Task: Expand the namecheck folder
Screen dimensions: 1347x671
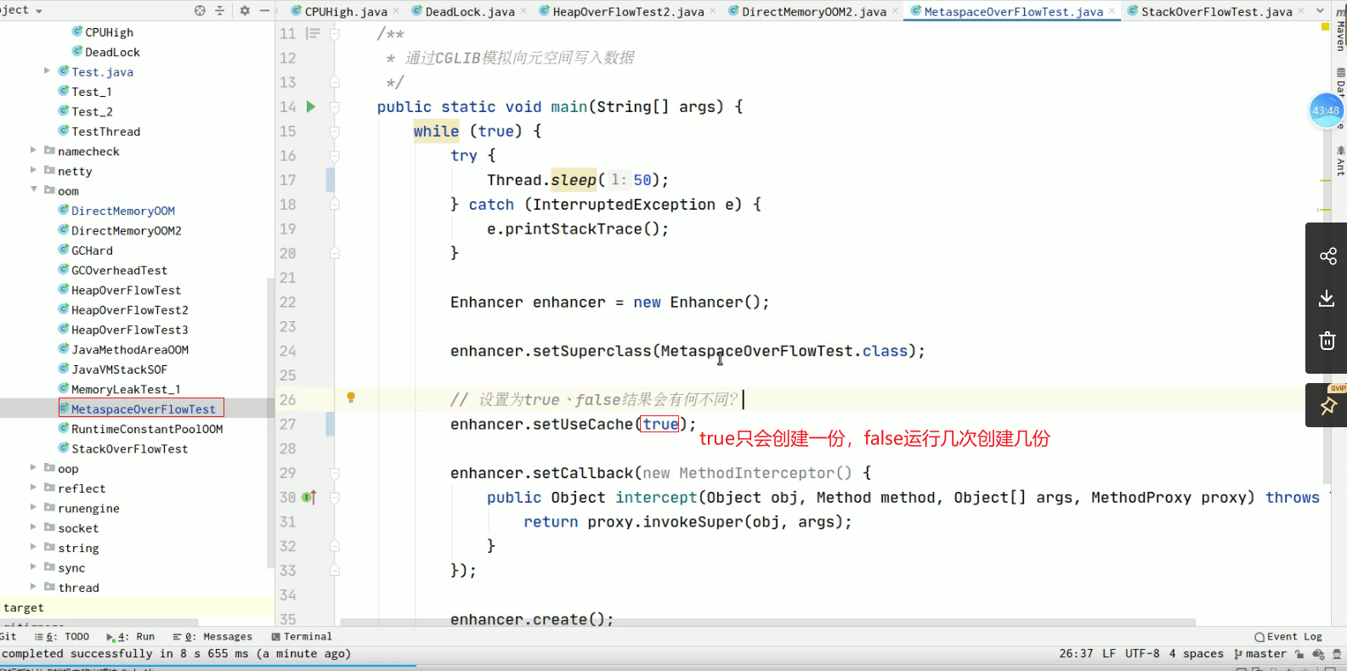Action: coord(34,150)
